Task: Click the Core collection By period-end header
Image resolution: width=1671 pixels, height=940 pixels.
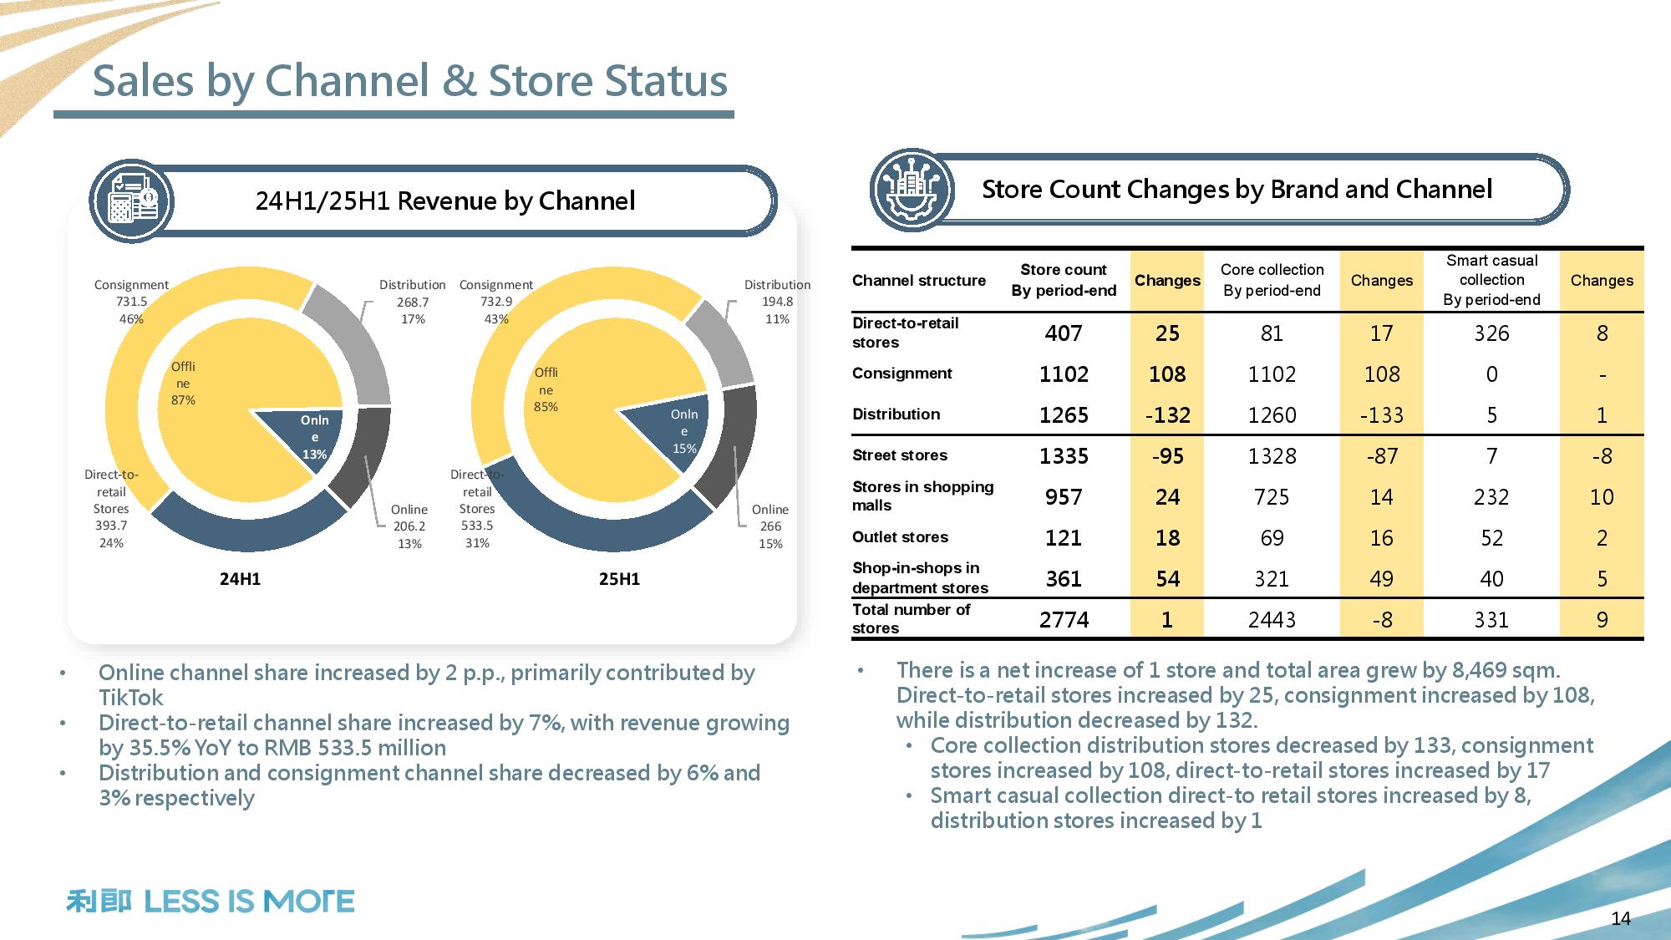Action: [x=1272, y=280]
